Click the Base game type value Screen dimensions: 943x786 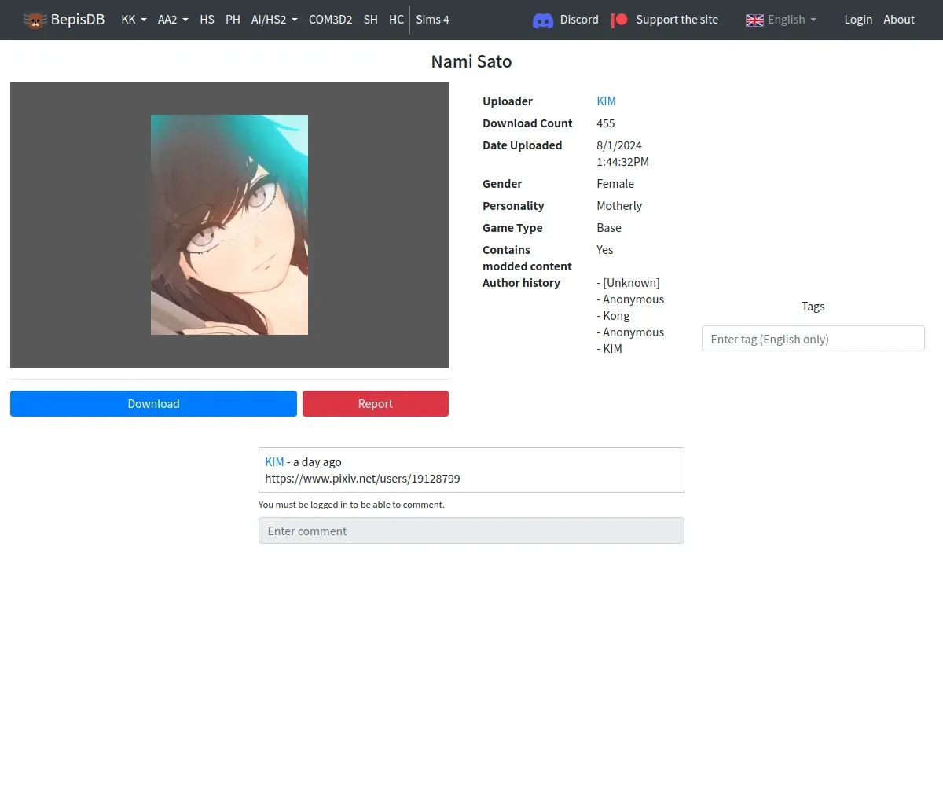point(609,228)
